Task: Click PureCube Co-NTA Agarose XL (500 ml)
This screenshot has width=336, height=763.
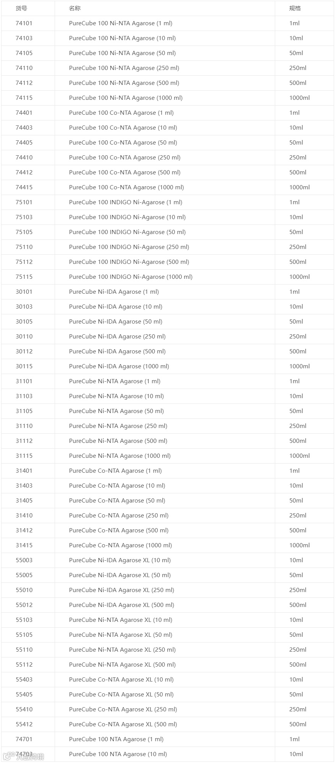Action: tap(123, 724)
